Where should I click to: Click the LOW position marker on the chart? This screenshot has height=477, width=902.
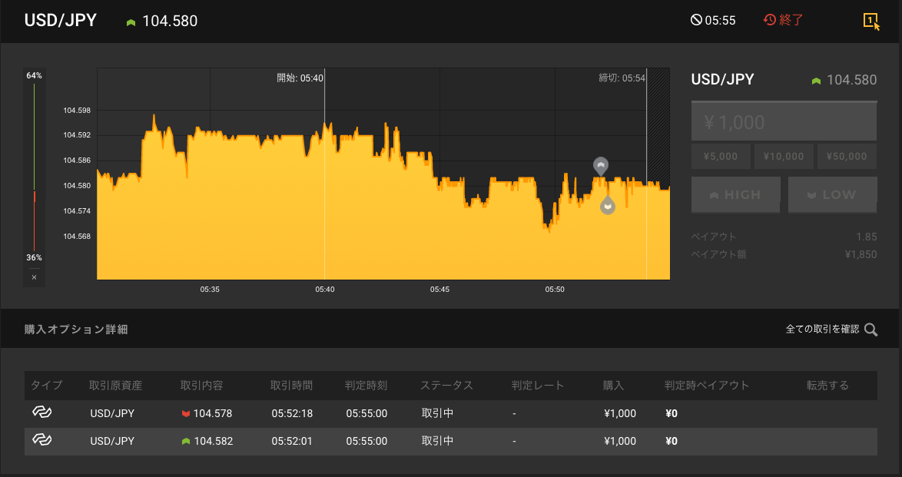tap(608, 205)
